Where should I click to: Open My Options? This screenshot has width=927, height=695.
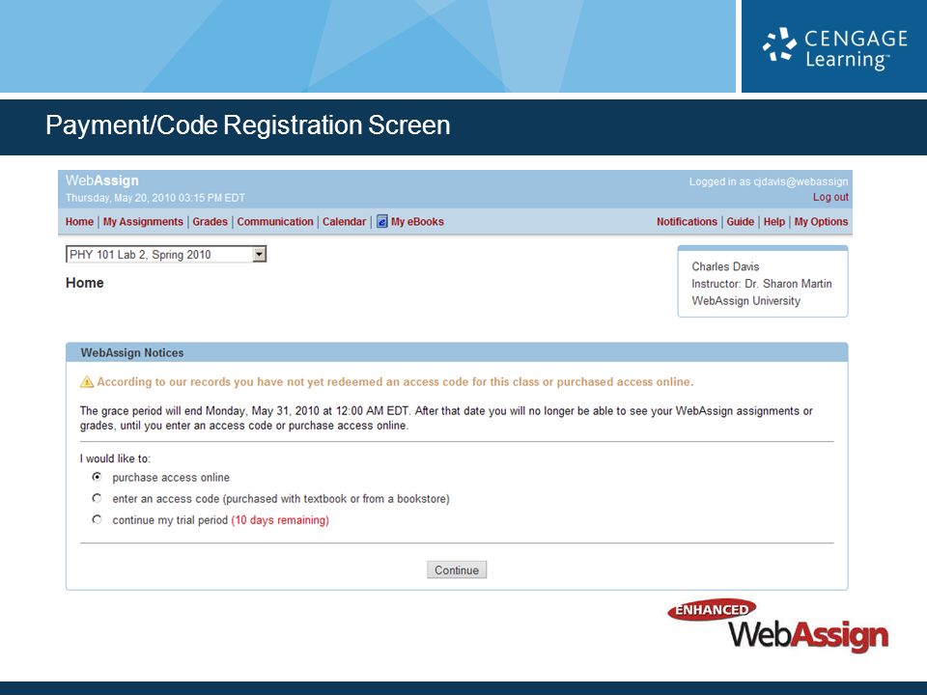pos(821,222)
